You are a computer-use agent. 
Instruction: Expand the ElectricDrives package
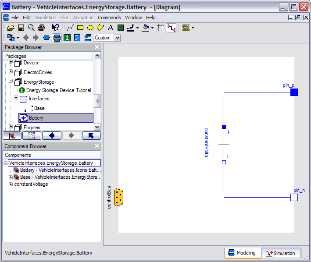click(x=11, y=71)
